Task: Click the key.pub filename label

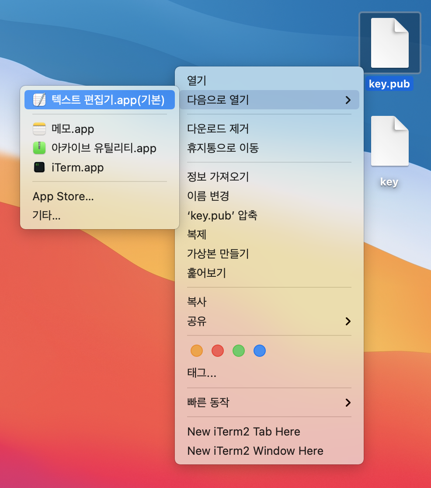Action: pyautogui.click(x=389, y=84)
